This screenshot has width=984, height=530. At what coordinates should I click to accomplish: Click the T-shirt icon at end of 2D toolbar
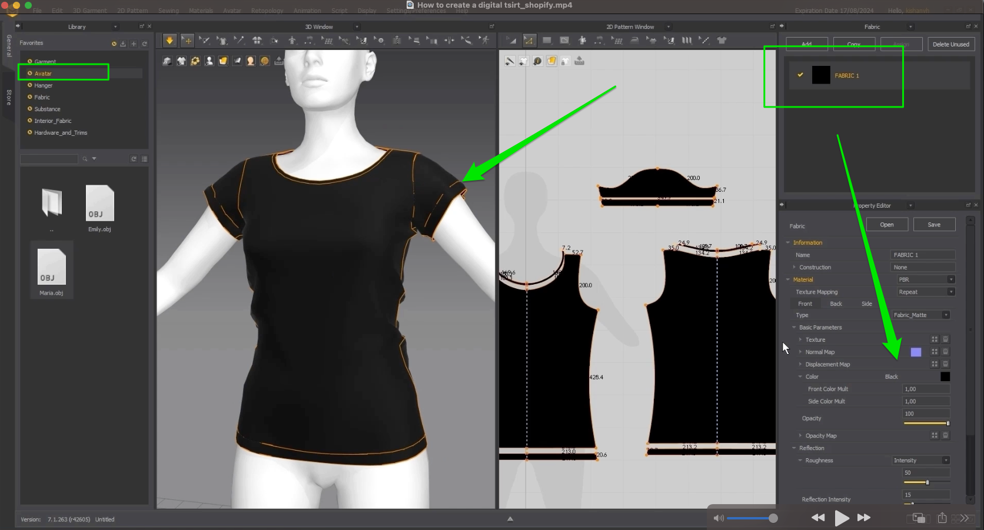(x=722, y=41)
